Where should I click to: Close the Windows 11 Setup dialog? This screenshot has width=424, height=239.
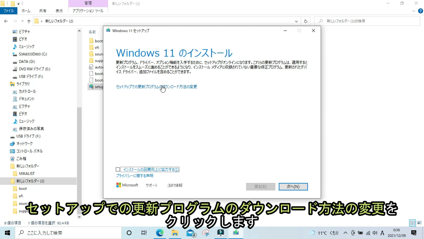click(x=313, y=30)
